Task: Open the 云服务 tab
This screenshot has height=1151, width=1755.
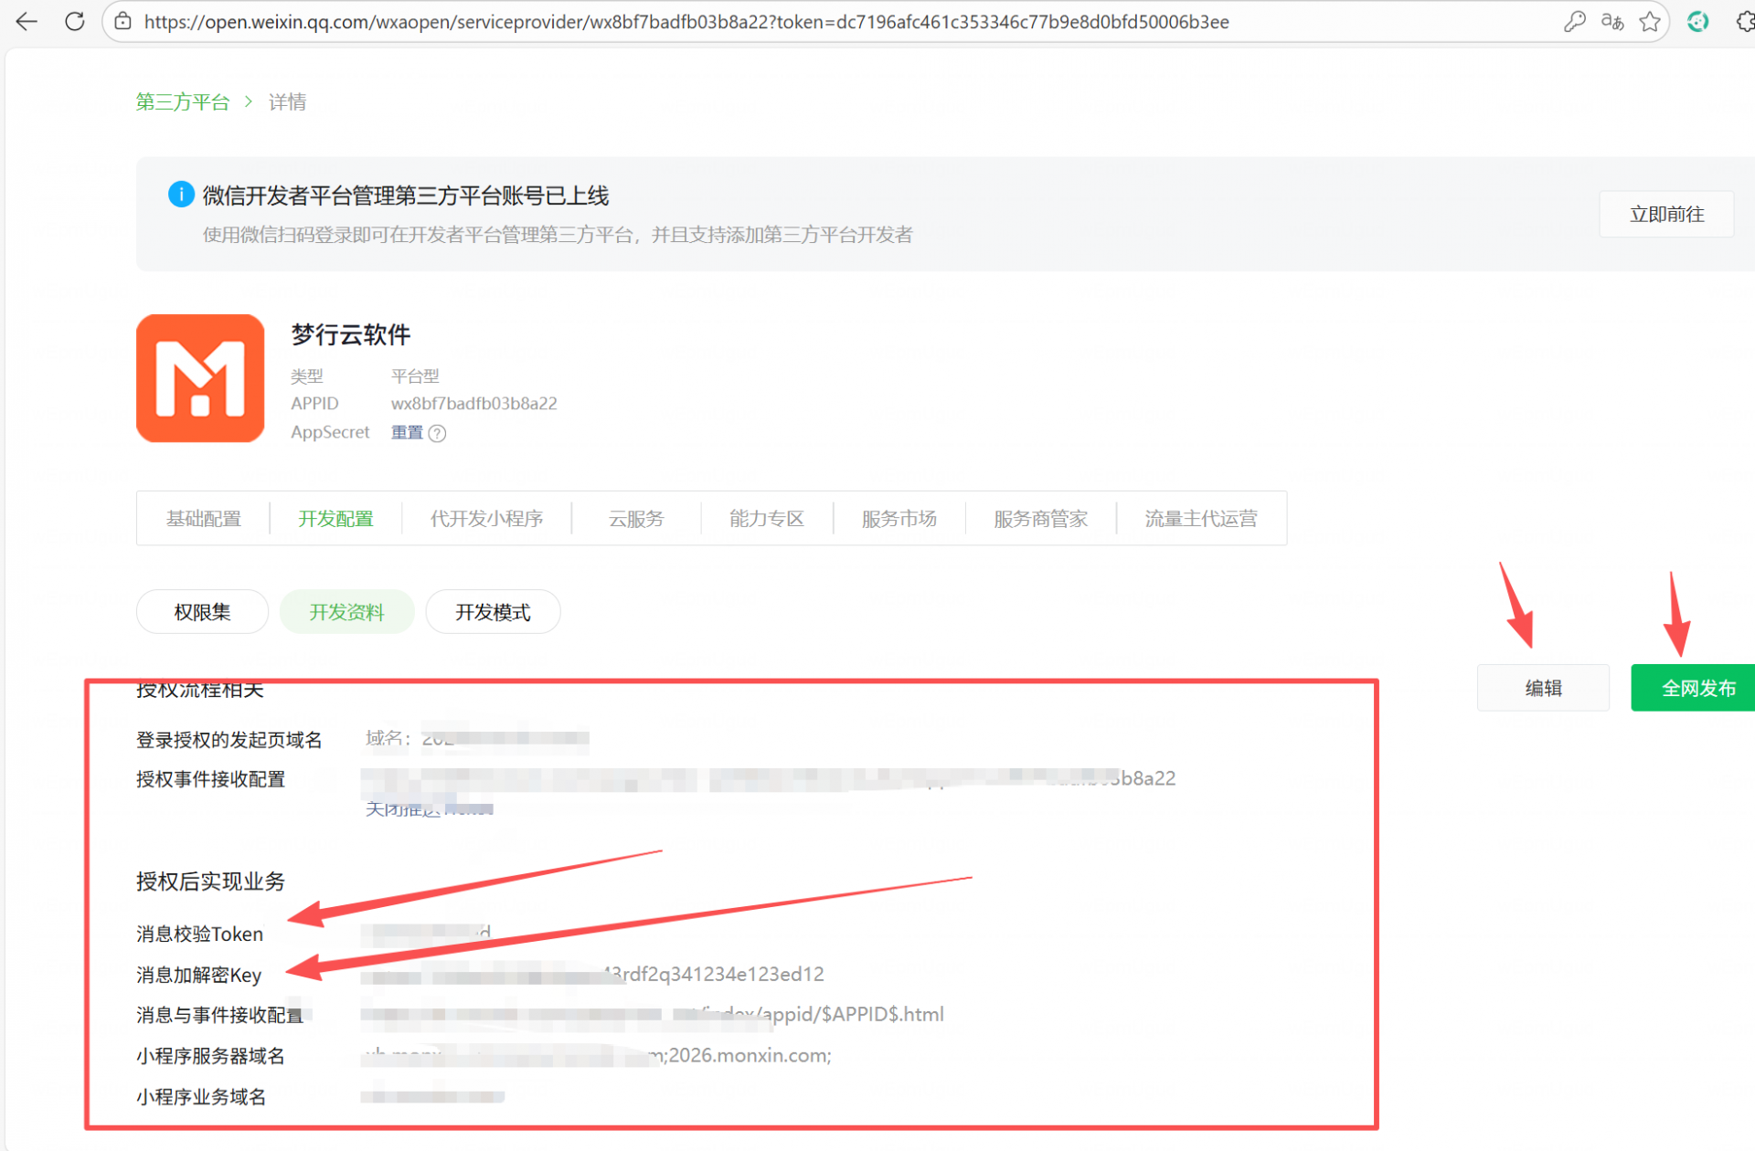Action: [636, 519]
